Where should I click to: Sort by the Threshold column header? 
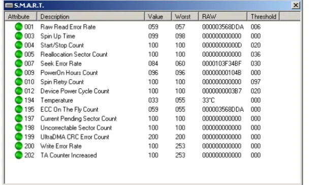click(x=263, y=17)
